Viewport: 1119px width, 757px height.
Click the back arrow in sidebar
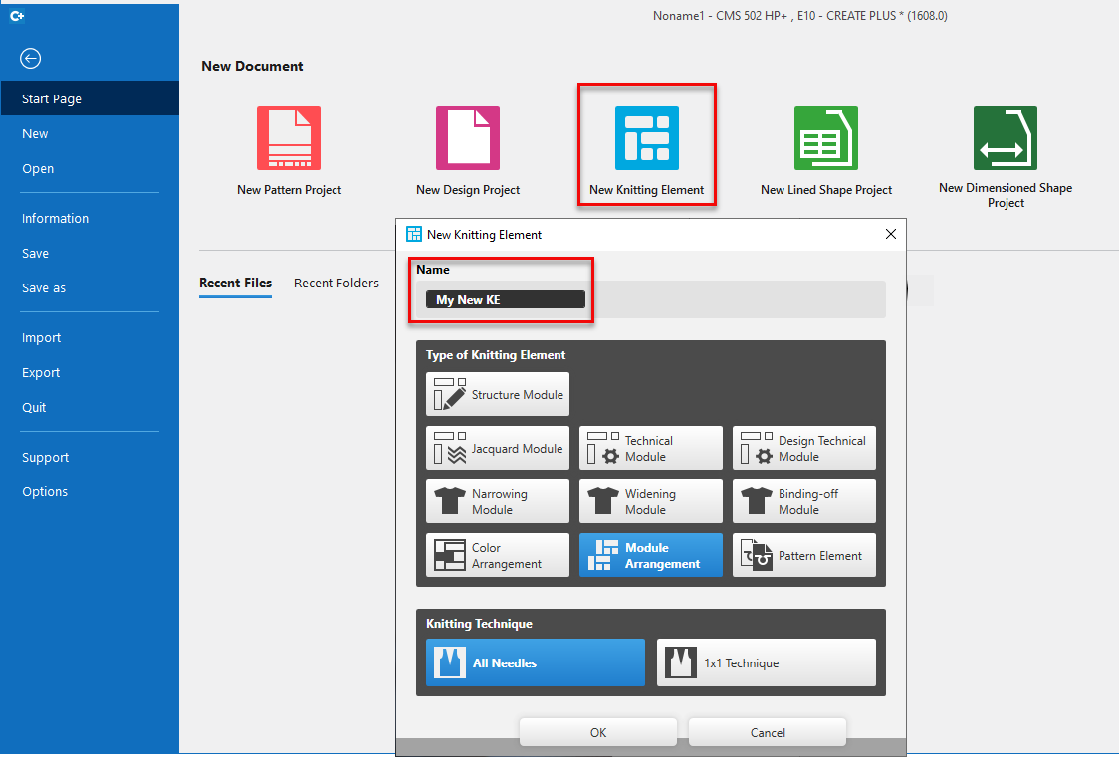[x=31, y=59]
